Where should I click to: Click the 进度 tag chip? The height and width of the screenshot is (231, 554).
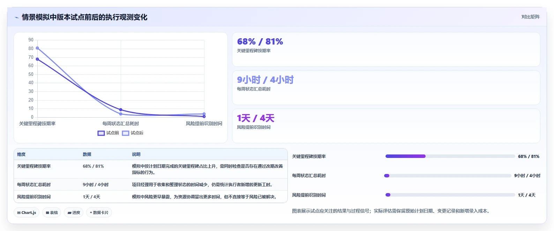coord(74,213)
